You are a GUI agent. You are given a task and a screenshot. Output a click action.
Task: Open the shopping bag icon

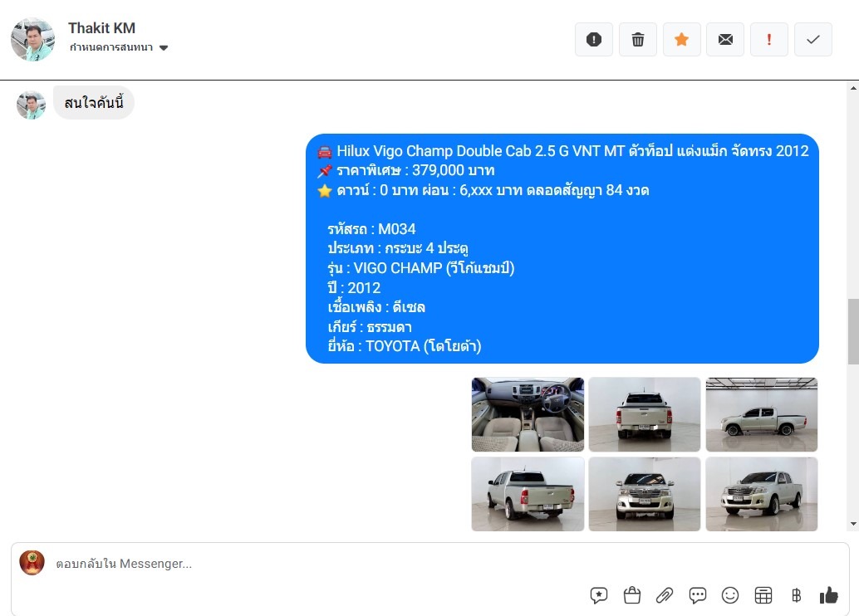pos(631,595)
